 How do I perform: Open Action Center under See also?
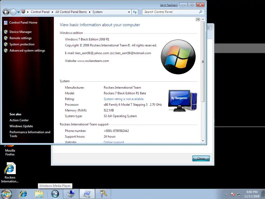click(x=19, y=120)
